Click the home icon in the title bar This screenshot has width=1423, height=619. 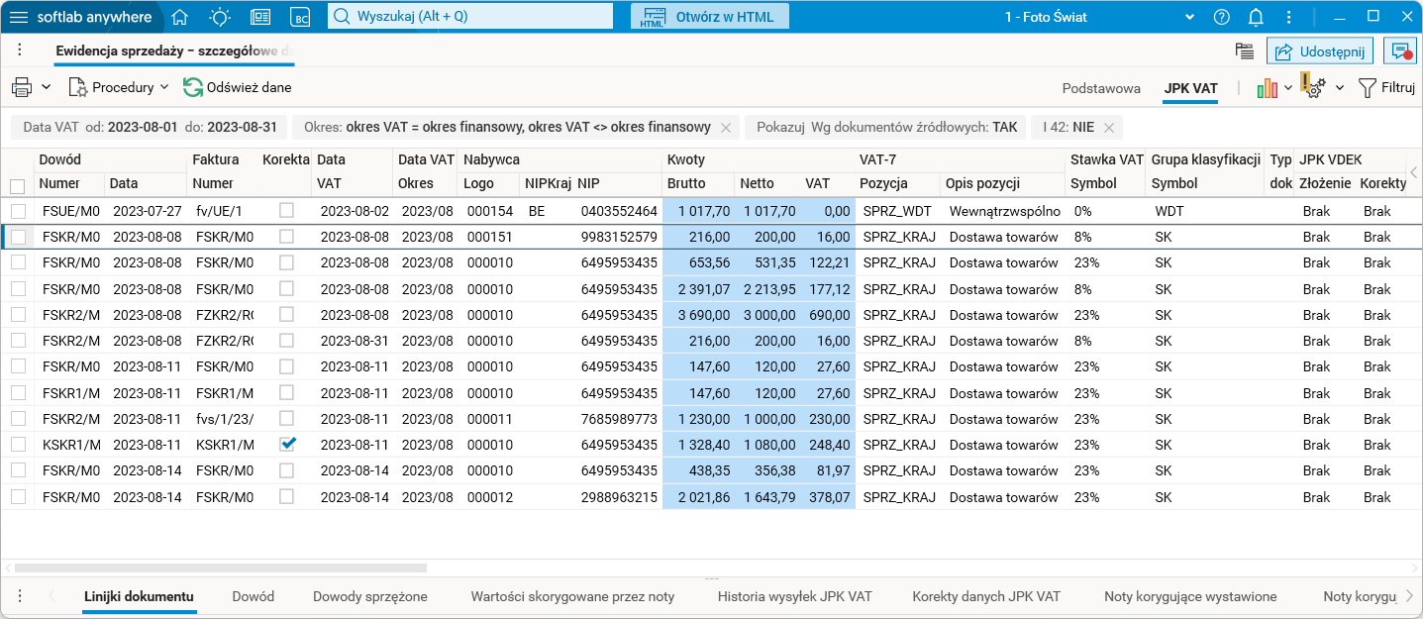click(x=179, y=17)
